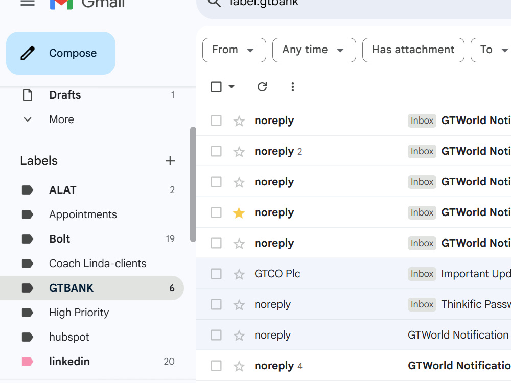The image size is (511, 383).
Task: Click the pink linkedin label tag icon
Action: [28, 362]
